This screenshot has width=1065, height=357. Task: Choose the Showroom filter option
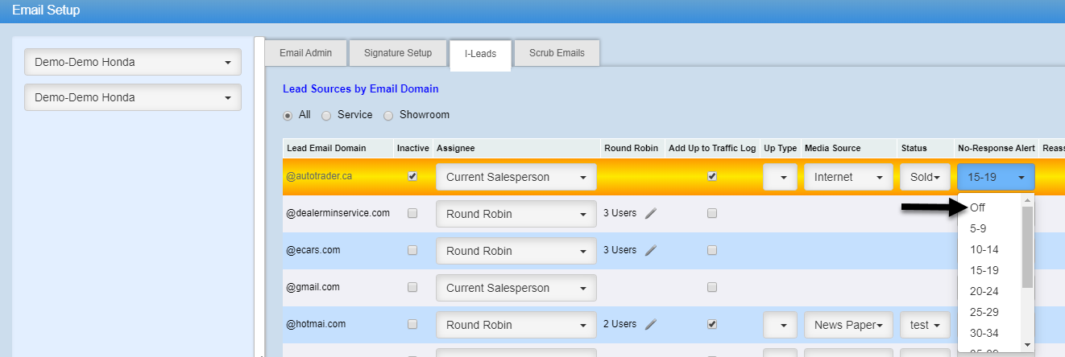tap(388, 116)
